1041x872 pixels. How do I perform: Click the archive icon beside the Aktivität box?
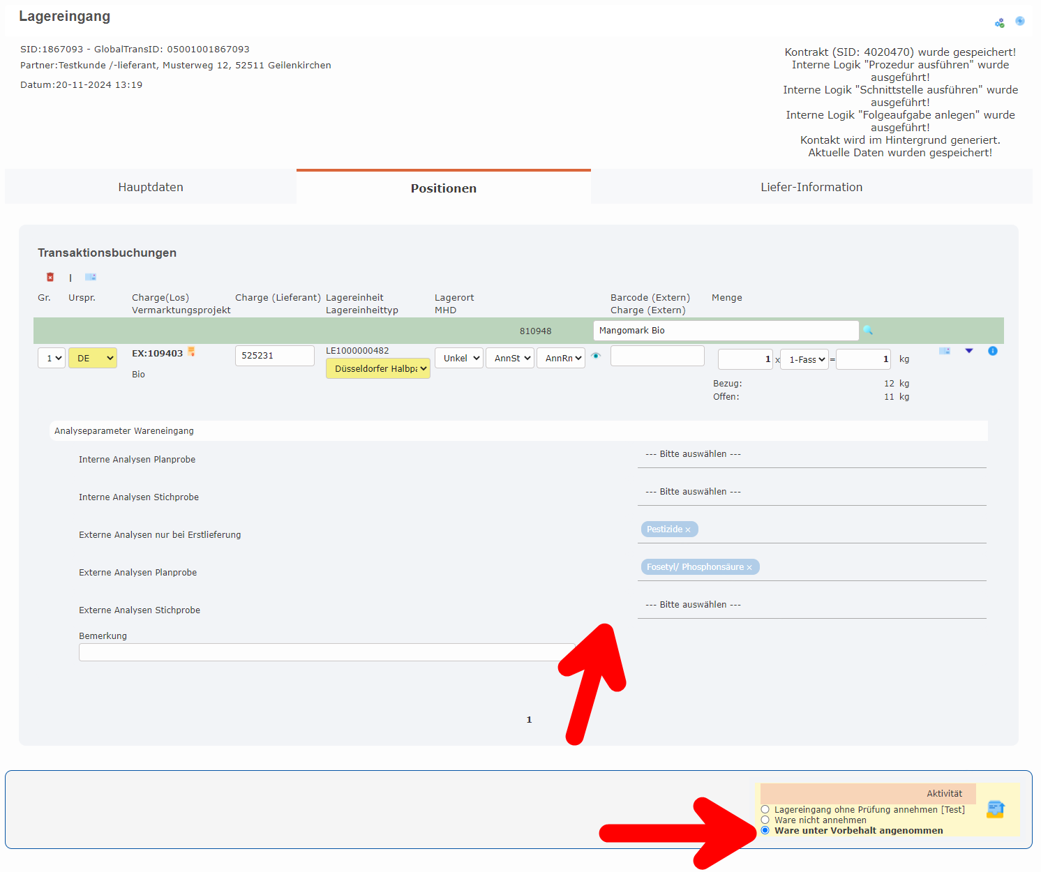coord(995,809)
